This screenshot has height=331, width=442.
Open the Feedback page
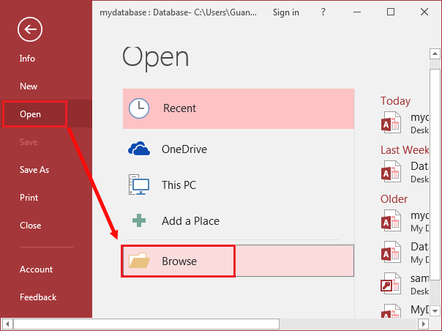coord(38,297)
